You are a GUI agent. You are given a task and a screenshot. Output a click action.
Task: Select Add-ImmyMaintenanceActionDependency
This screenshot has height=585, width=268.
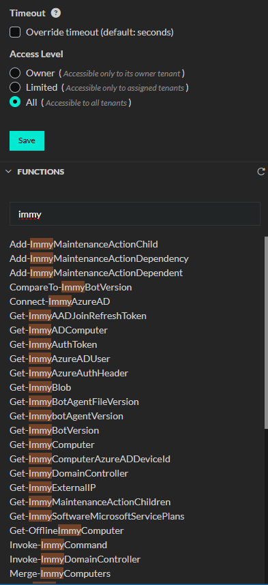tap(99, 258)
